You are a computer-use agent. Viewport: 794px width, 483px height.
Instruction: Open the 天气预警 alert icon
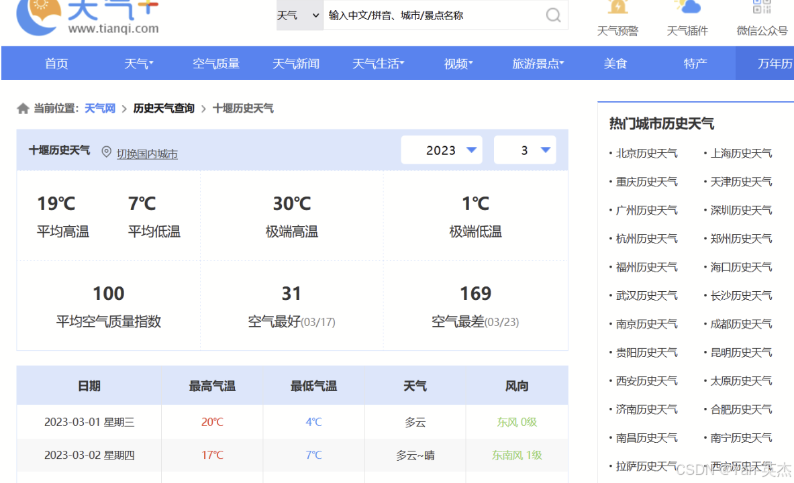point(617,8)
